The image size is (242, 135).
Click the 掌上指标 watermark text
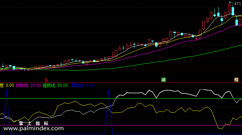(34, 123)
